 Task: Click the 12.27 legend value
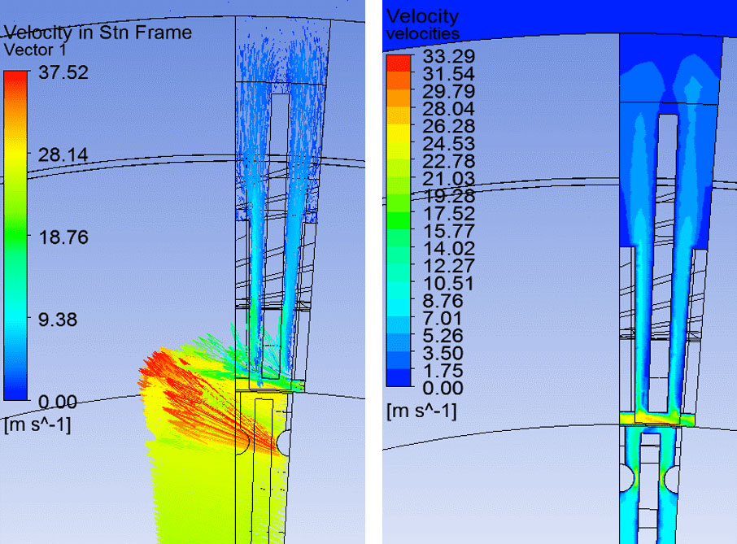point(449,266)
